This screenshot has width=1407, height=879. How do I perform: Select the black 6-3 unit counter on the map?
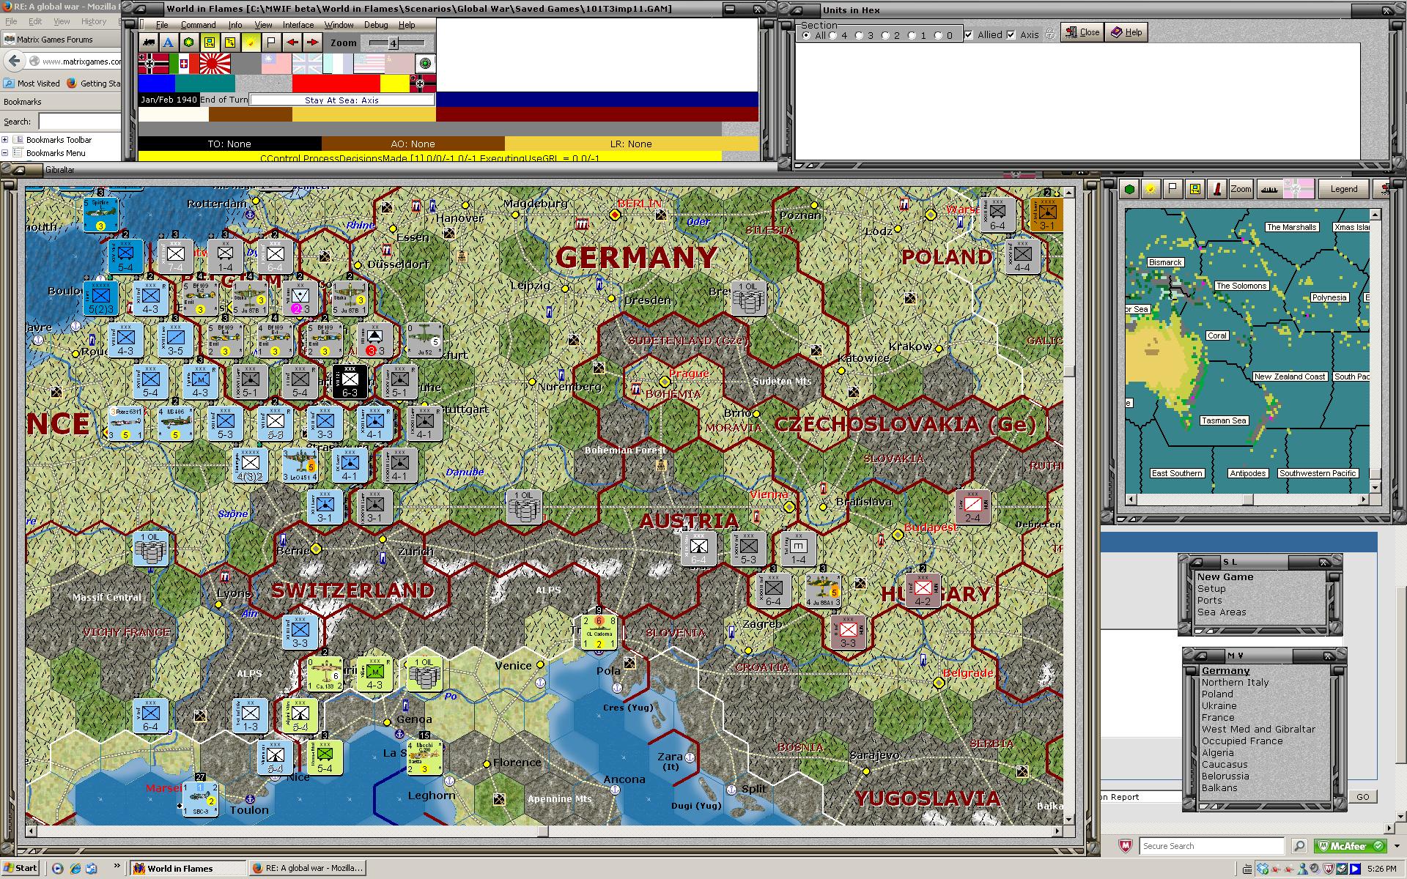coord(350,381)
